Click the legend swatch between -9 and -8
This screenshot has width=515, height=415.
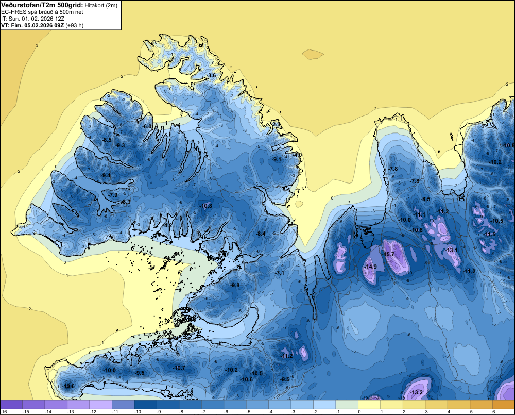[168, 405]
